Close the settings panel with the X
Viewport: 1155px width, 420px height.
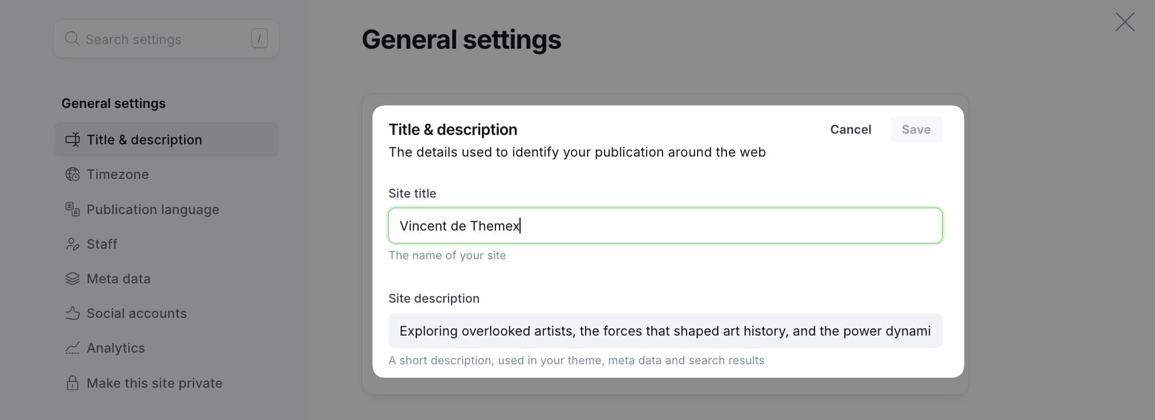(x=1124, y=22)
